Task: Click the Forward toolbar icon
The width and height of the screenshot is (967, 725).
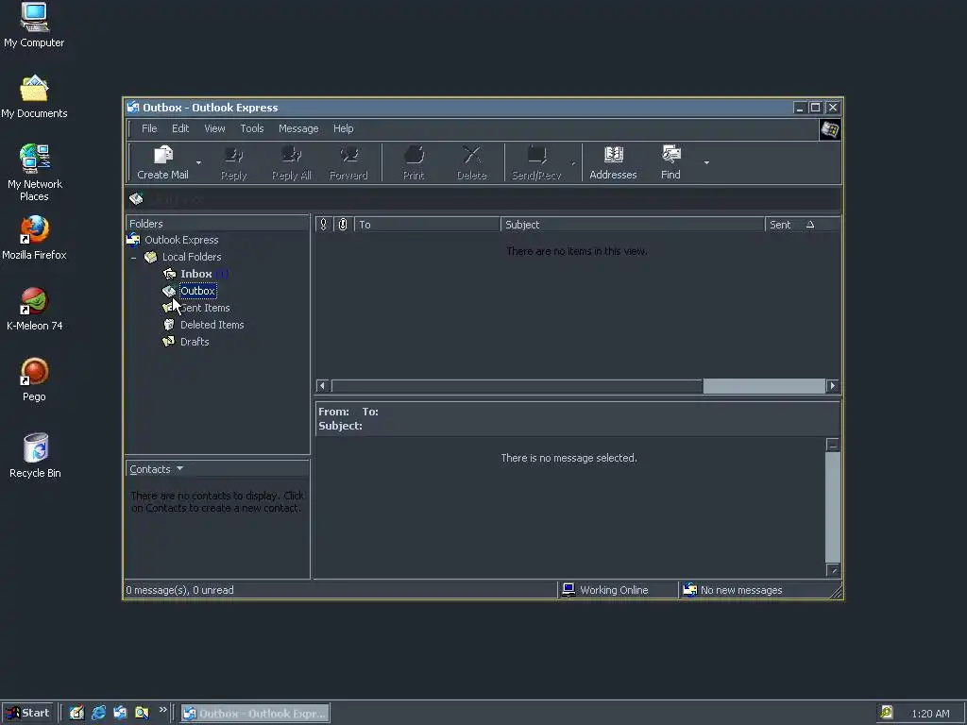Action: click(x=348, y=155)
